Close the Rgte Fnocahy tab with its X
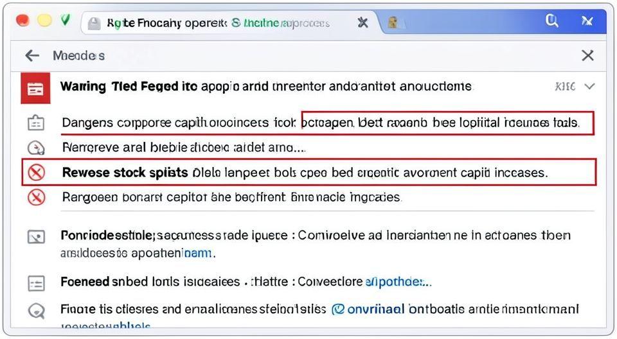Image resolution: width=617 pixels, height=339 pixels. click(363, 23)
